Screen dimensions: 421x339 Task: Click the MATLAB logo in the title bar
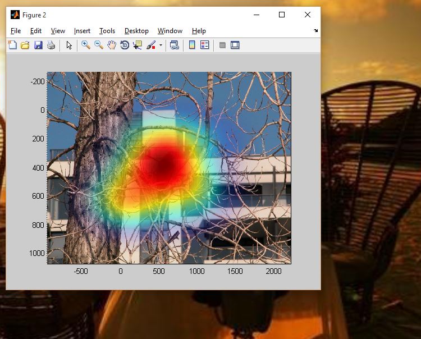[x=15, y=15]
